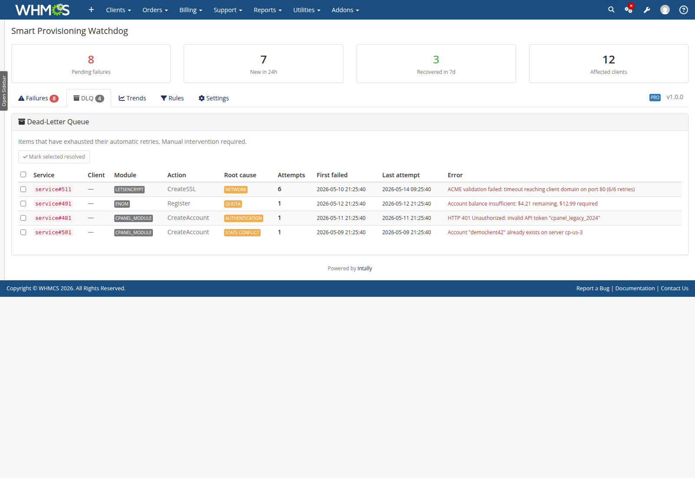Open Report a Bug link

[x=593, y=289]
